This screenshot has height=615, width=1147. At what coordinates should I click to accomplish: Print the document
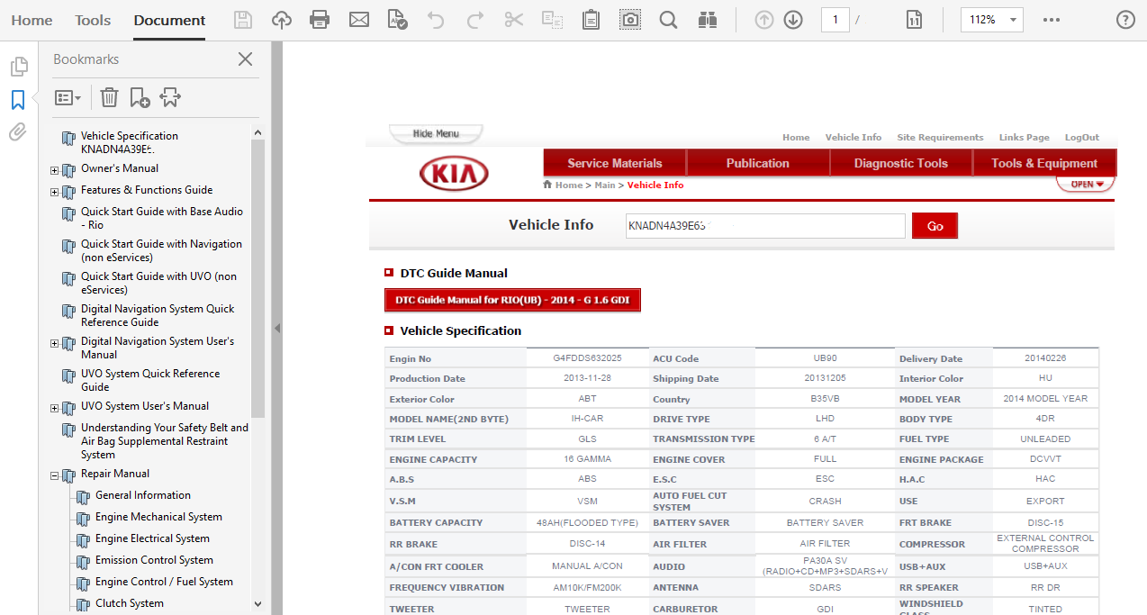coord(320,18)
